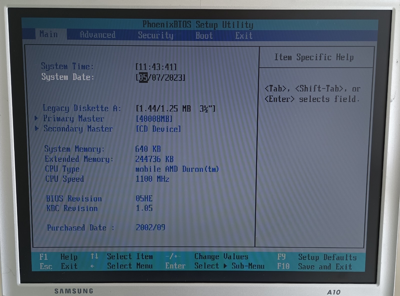
Task: Open the Secondary Master sub-menu
Action: click(78, 129)
